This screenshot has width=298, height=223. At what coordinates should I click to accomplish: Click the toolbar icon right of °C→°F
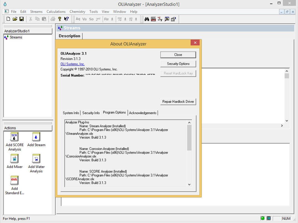[x=167, y=19]
